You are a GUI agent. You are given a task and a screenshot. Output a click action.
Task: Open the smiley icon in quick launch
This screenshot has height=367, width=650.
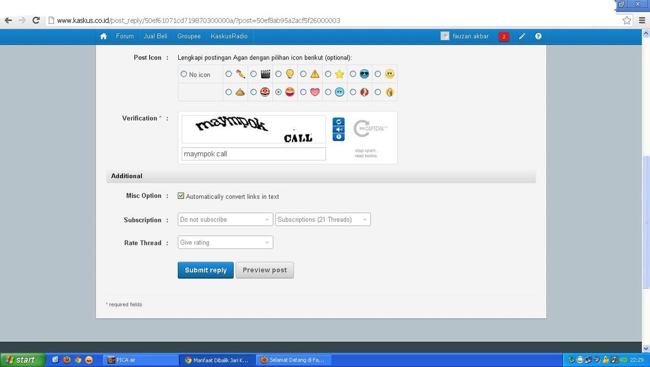89,360
